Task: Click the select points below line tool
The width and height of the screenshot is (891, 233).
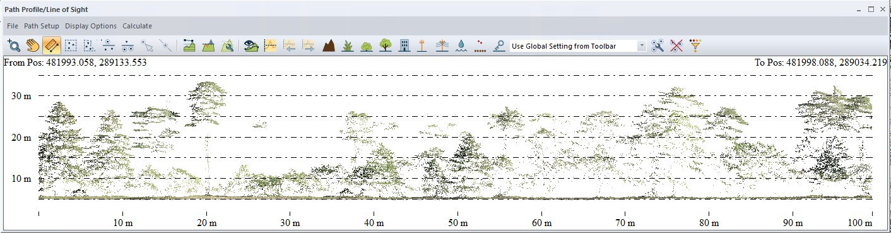Action: [x=127, y=45]
